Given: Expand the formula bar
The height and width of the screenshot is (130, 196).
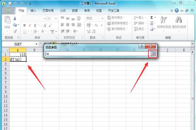Looking at the screenshot, I should (192, 44).
